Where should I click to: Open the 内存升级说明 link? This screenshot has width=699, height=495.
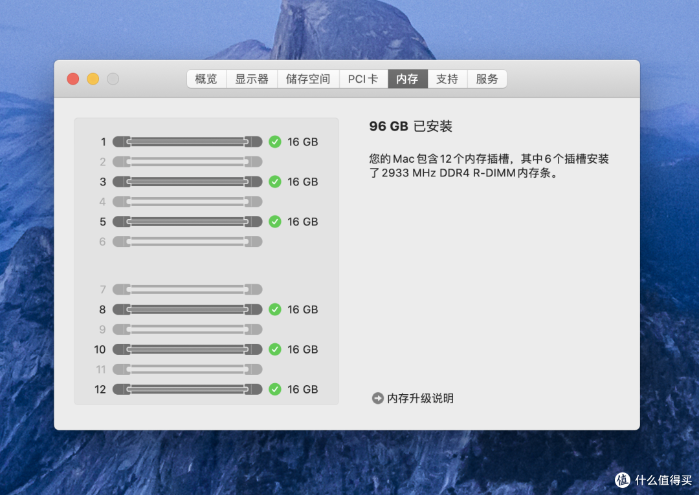click(419, 399)
